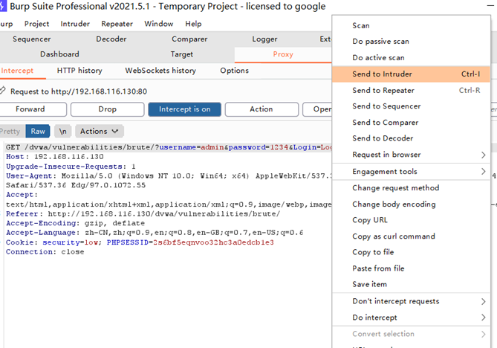This screenshot has height=348, width=497.
Task: Choose Send to Intruder in context menu
Action: 411,74
